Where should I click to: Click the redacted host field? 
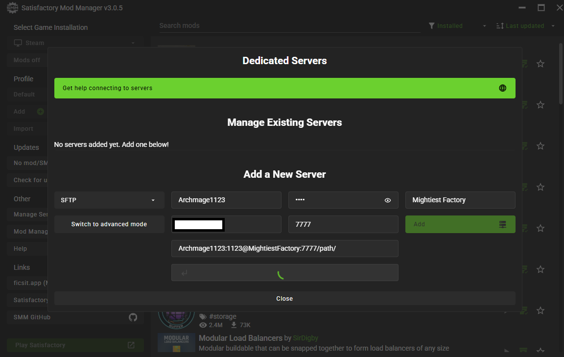click(x=226, y=224)
